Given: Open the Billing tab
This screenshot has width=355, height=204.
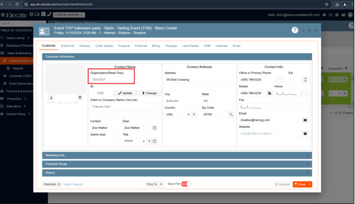Looking at the screenshot, I should [156, 46].
